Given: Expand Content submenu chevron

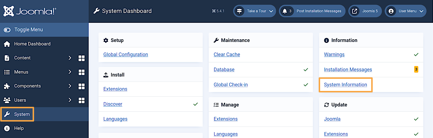Looking at the screenshot, I should tap(70, 58).
